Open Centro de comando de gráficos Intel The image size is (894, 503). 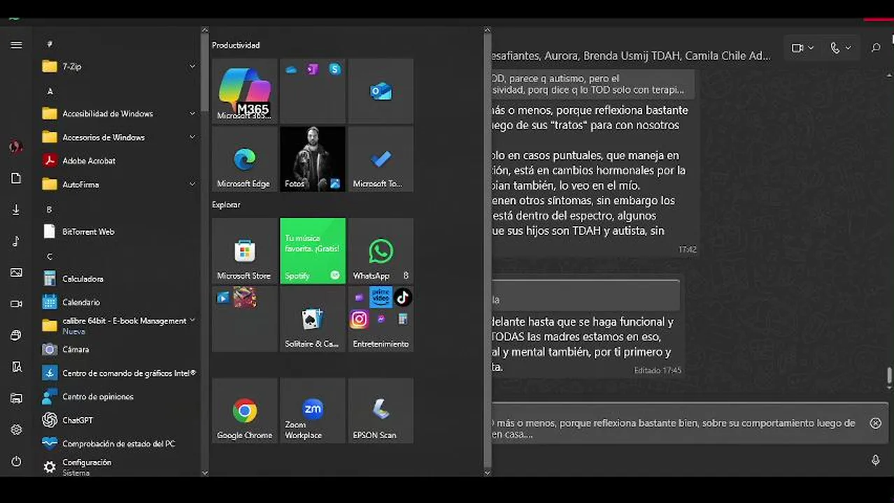[119, 373]
